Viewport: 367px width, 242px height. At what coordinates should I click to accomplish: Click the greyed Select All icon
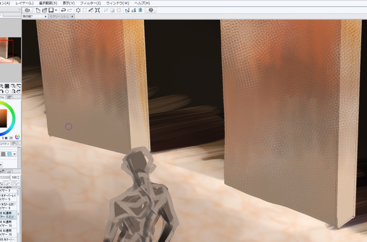(106, 10)
